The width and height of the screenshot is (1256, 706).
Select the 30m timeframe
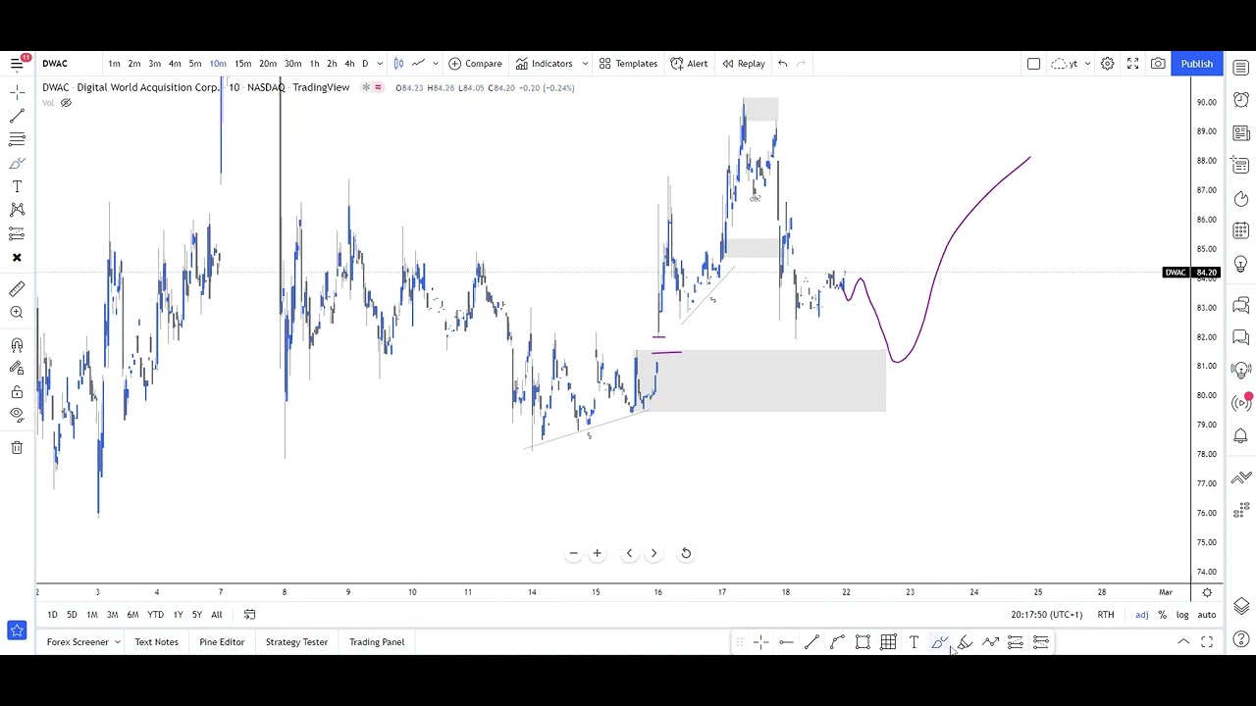click(292, 64)
